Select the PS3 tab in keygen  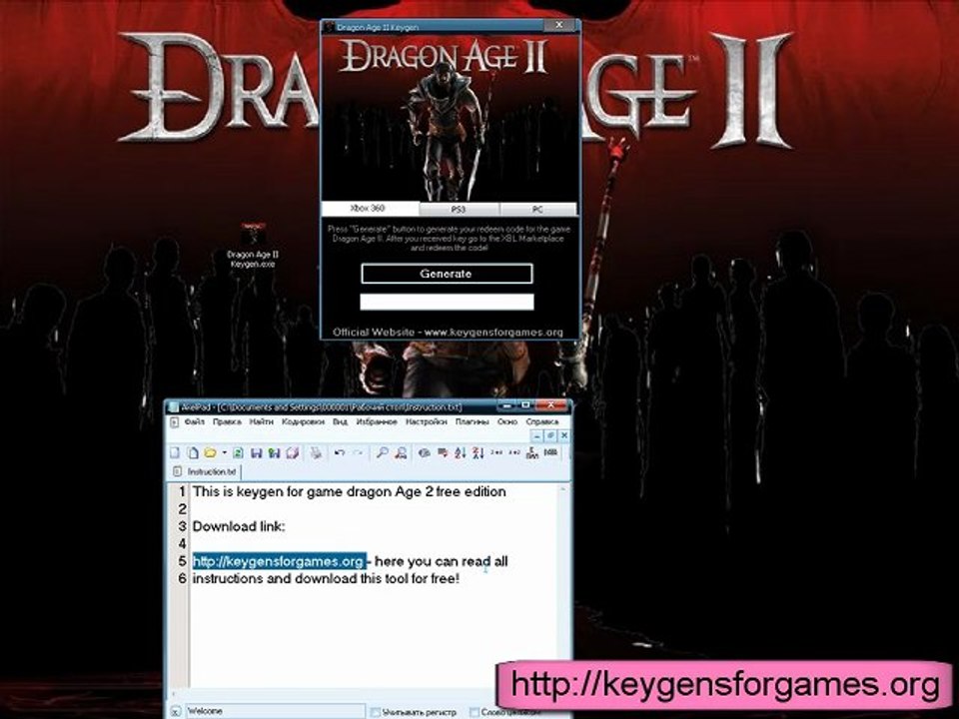pyautogui.click(x=459, y=209)
